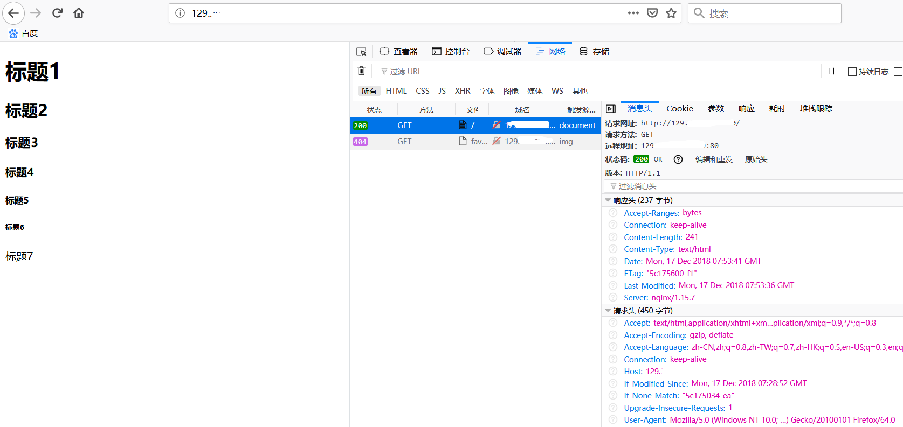Image resolution: width=903 pixels, height=427 pixels.
Task: Open the 存储 devtools tab
Action: coord(594,52)
